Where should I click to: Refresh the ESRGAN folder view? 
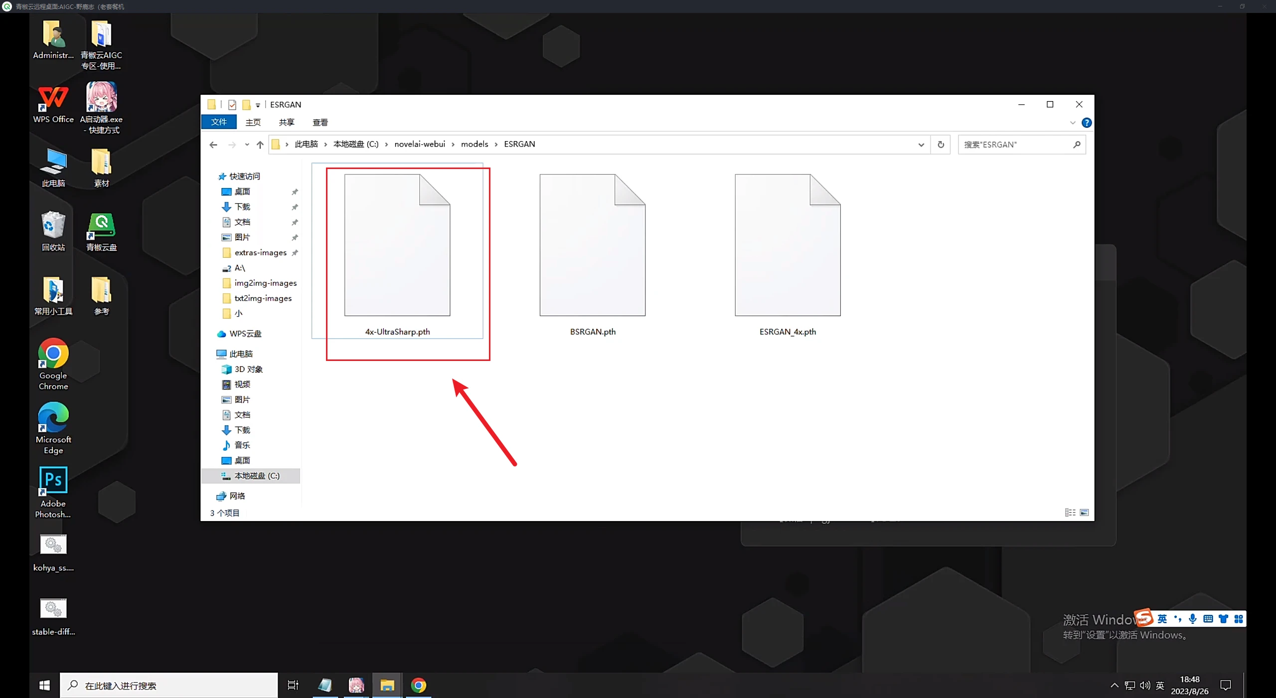click(941, 145)
